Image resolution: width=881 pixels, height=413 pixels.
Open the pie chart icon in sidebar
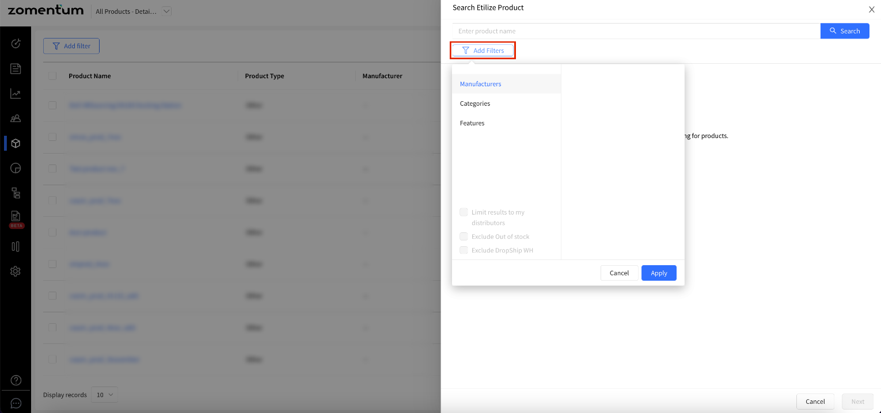point(16,168)
